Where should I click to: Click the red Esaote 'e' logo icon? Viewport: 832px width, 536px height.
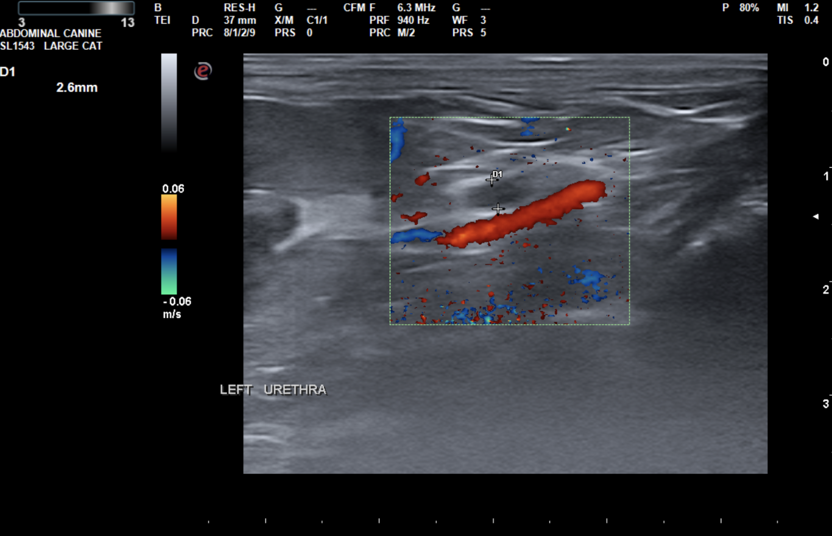[x=203, y=71]
